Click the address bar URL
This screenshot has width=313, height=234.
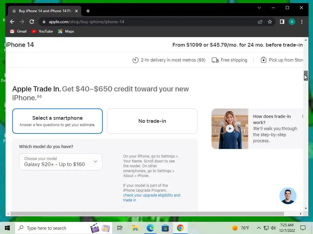point(87,22)
